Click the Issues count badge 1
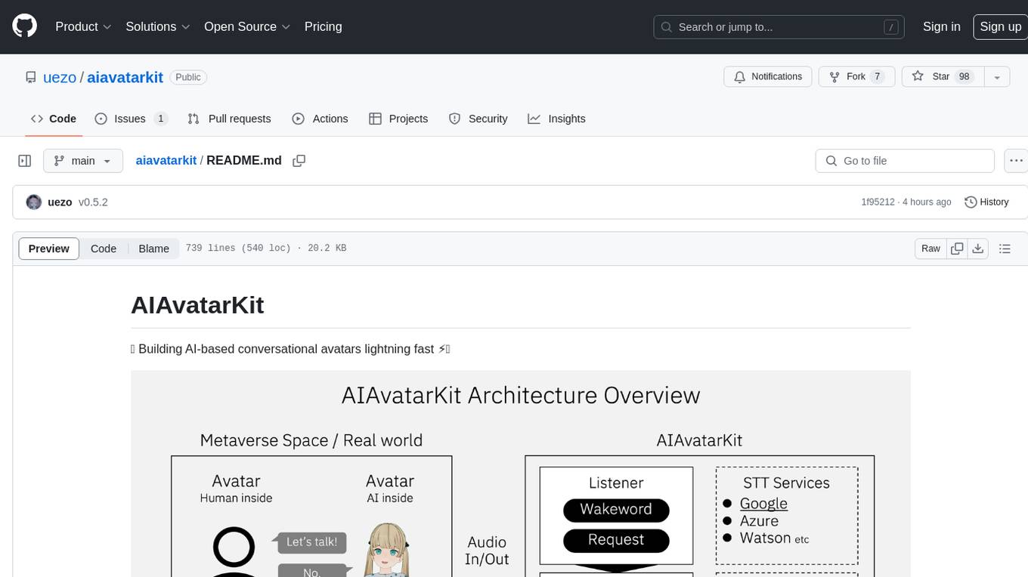Image resolution: width=1028 pixels, height=577 pixels. coord(160,119)
